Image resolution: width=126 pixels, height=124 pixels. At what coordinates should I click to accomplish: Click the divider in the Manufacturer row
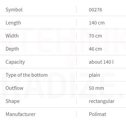click(77, 114)
